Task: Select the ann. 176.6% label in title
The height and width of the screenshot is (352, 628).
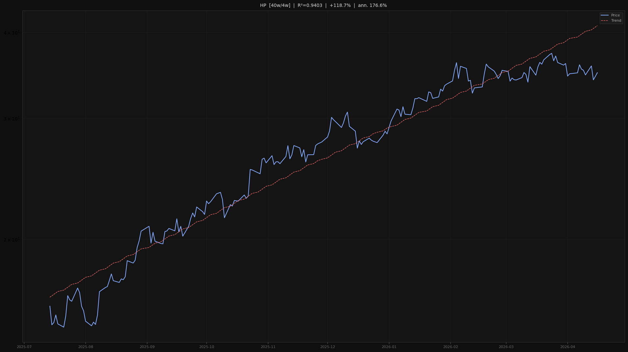Action: pos(372,5)
